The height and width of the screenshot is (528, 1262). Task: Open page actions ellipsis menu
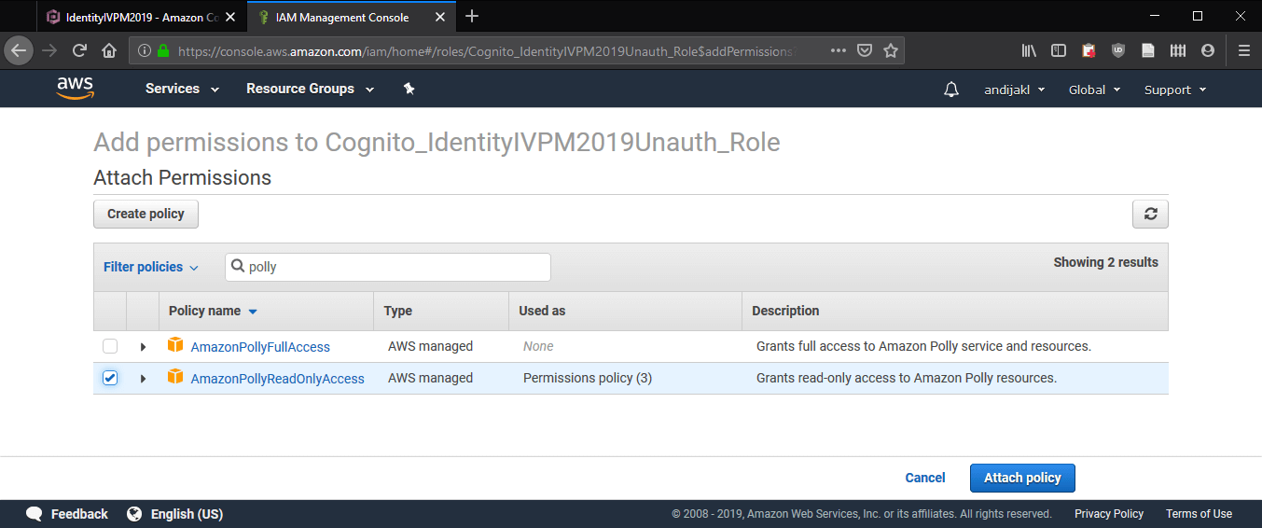point(838,50)
